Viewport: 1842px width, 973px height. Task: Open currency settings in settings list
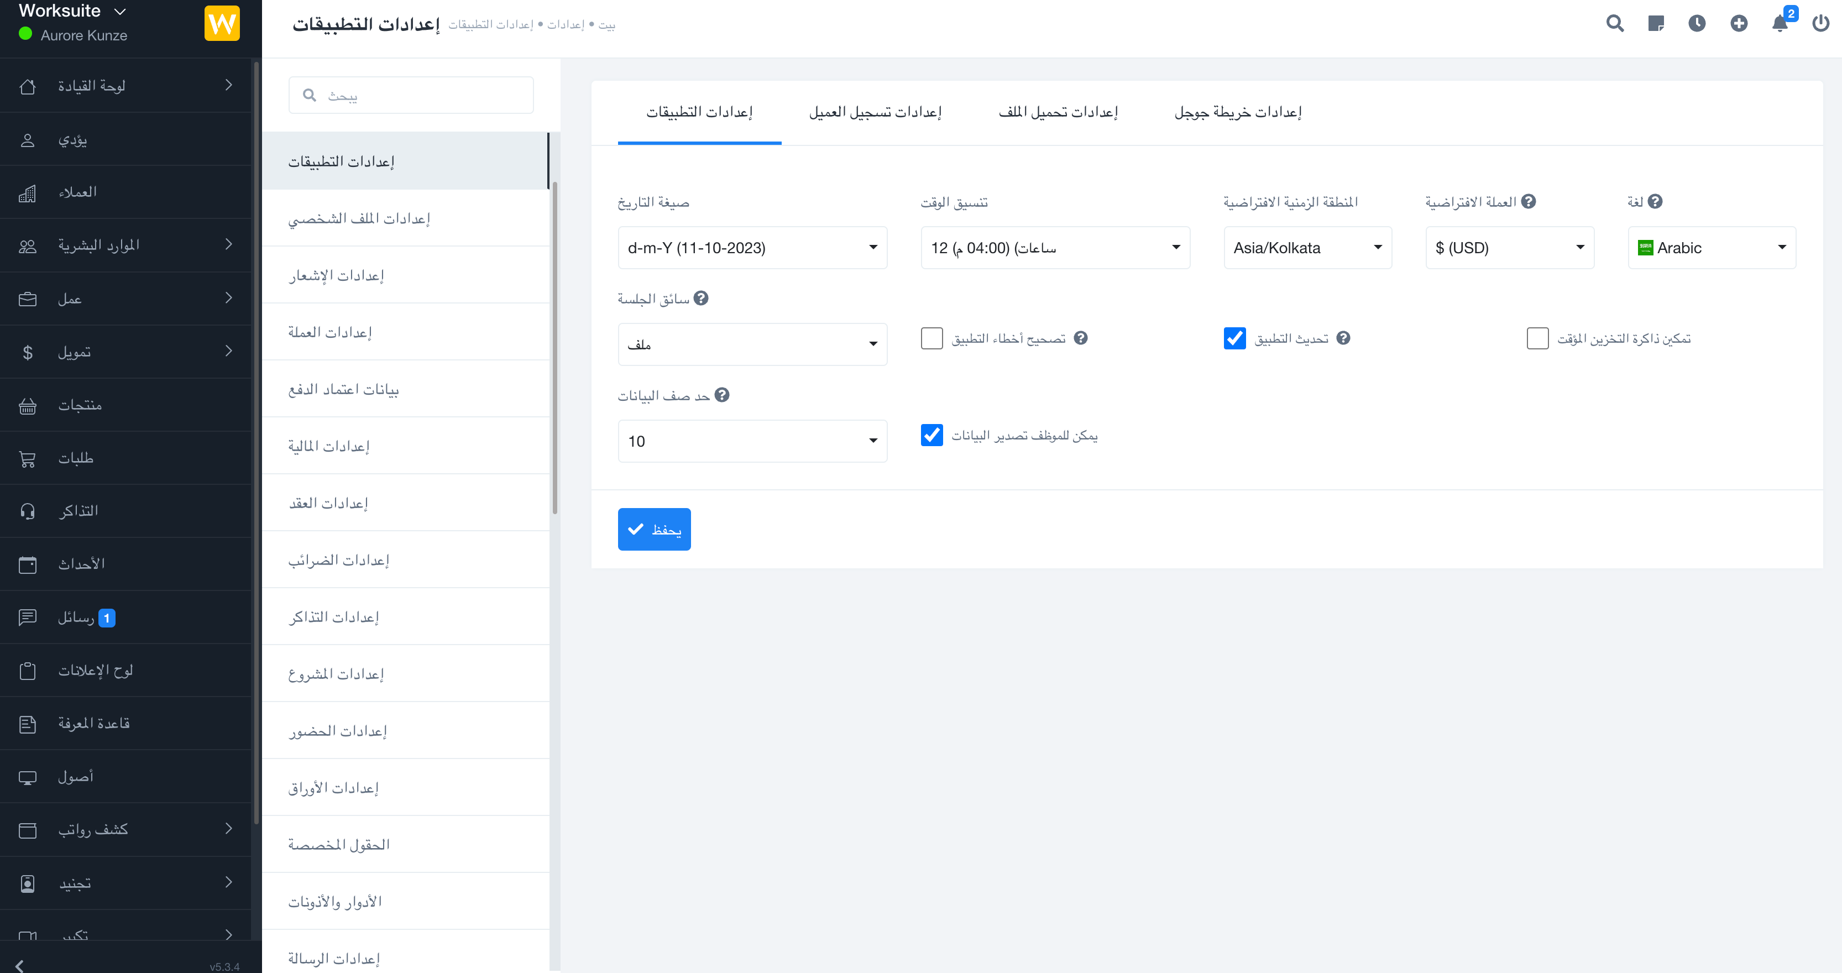[331, 332]
